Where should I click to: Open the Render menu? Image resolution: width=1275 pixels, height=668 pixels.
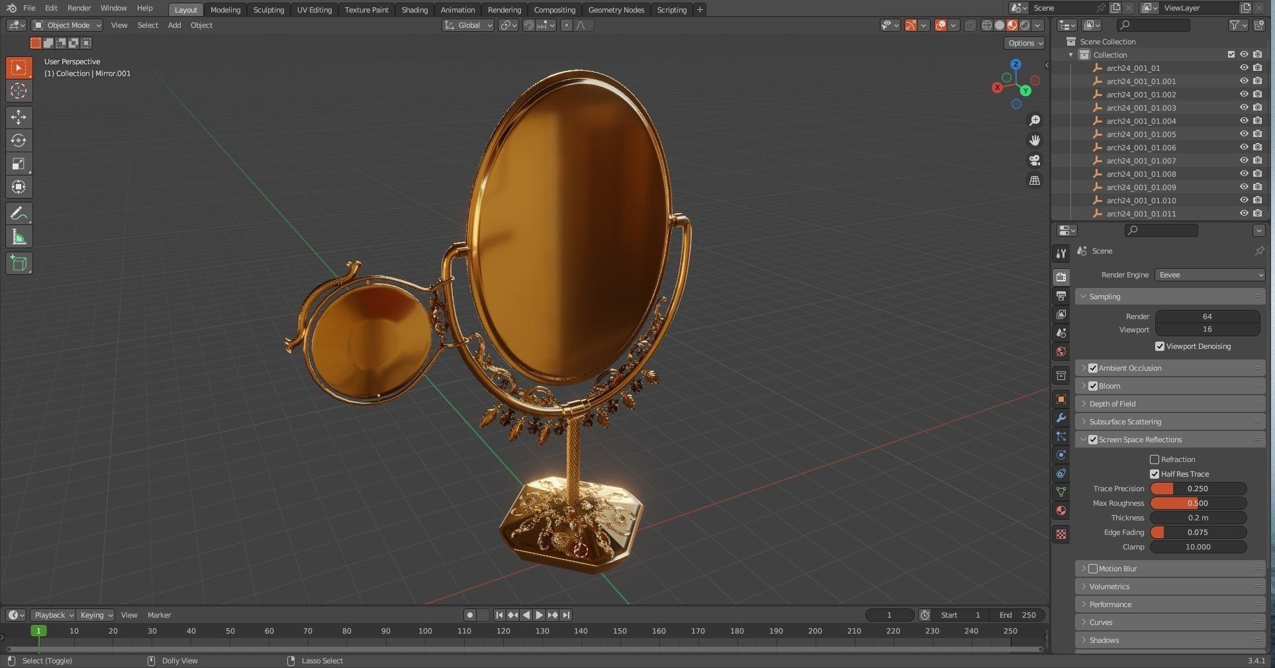tap(79, 8)
